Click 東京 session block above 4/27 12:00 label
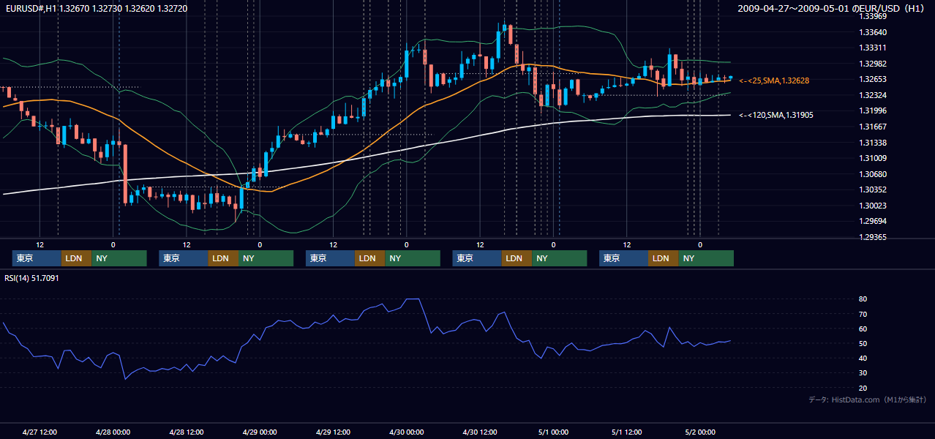935x439 pixels. (x=37, y=258)
